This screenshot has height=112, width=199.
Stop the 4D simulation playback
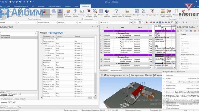point(160,22)
